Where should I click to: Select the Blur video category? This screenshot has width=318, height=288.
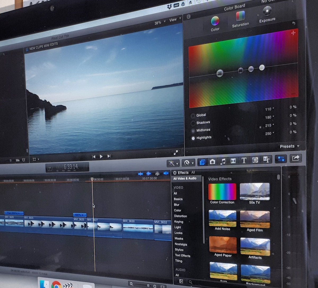point(176,205)
